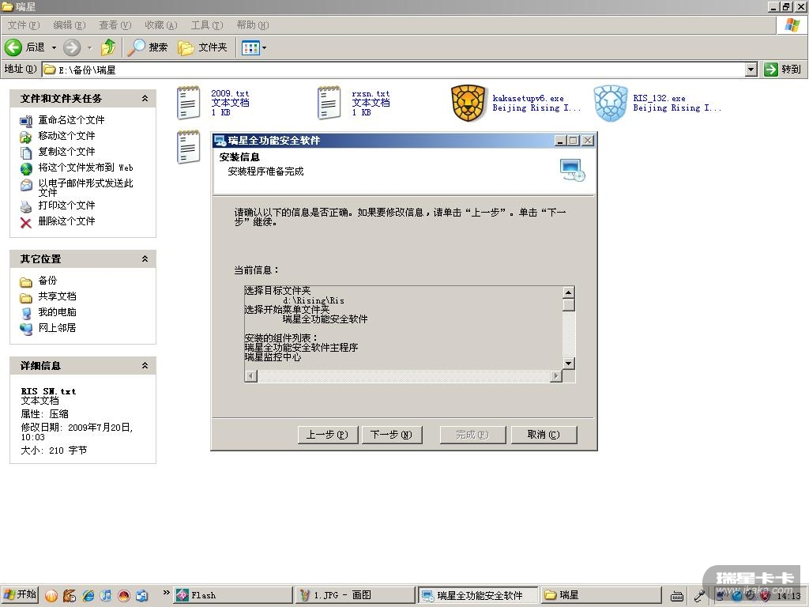The height and width of the screenshot is (607, 809).
Task: Click the Forward arrow icon in Explorer toolbar
Action: coord(72,47)
